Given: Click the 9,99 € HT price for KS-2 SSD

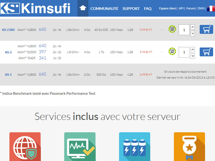Looking at the screenshot, I should (x=146, y=30).
